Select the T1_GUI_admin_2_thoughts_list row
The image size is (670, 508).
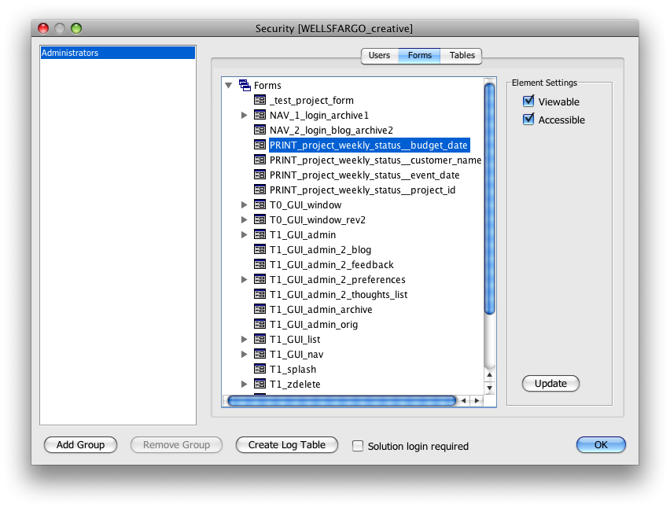coord(338,294)
